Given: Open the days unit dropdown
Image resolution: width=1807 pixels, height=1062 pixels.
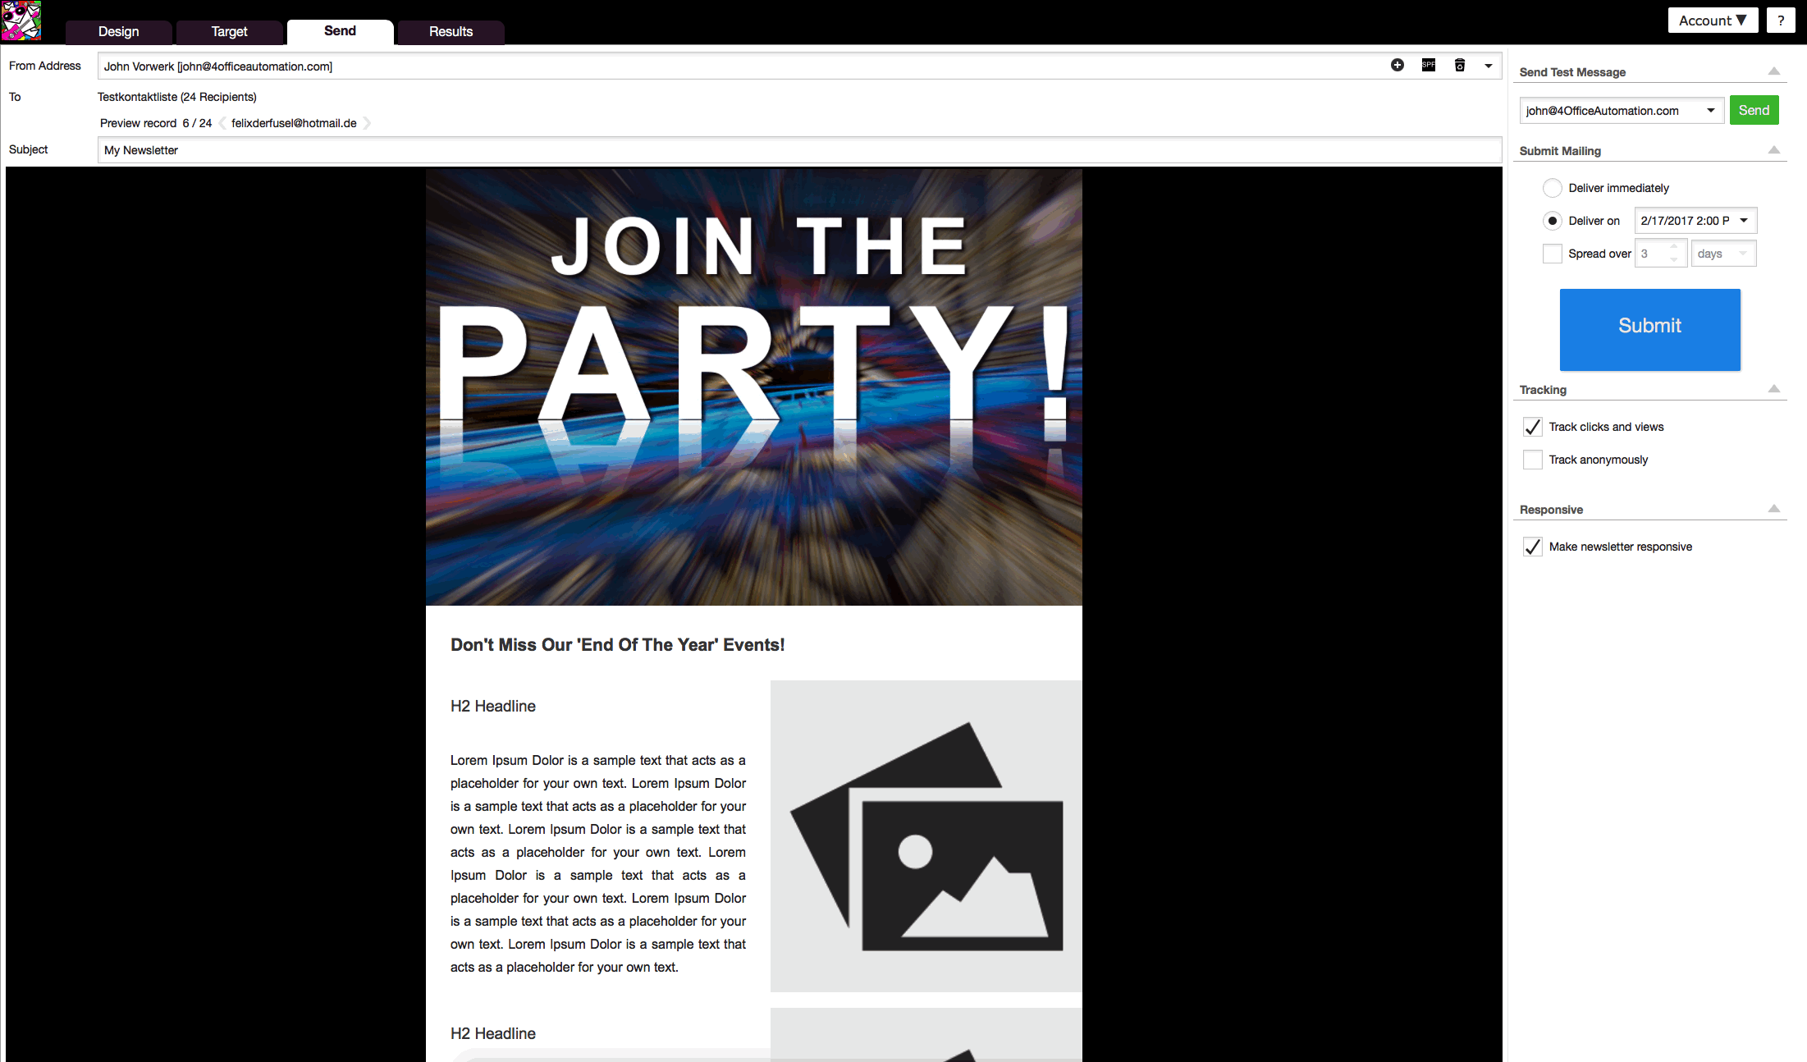Looking at the screenshot, I should click(x=1743, y=254).
